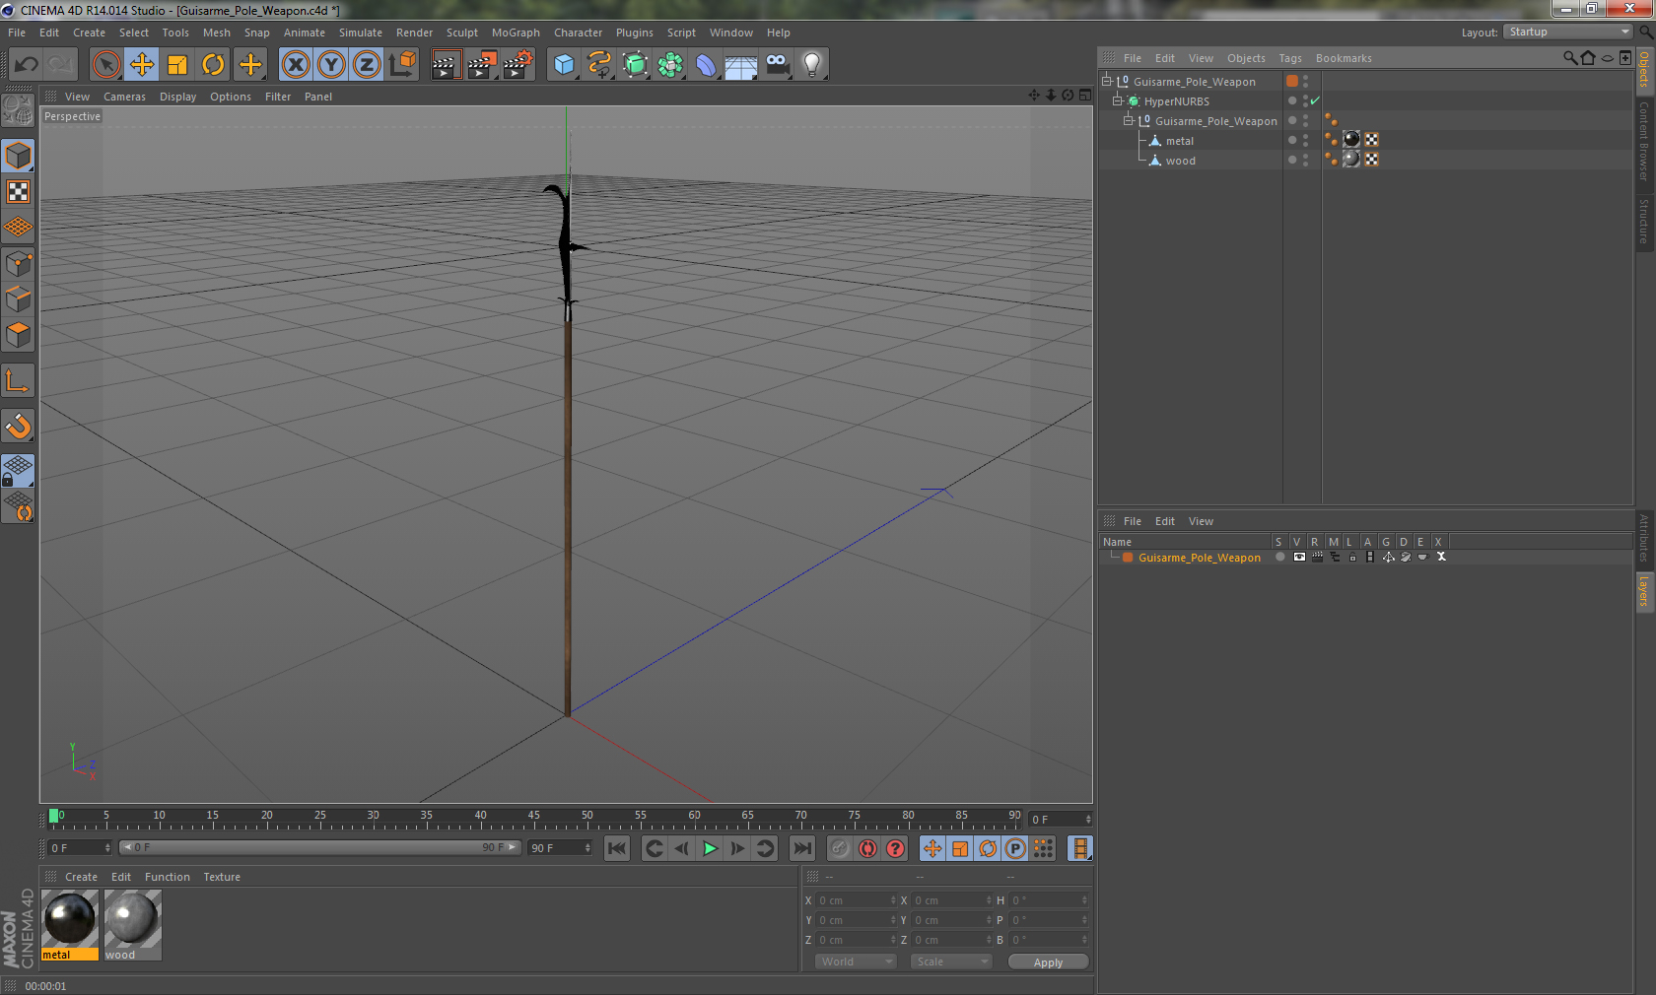
Task: Toggle layer visibility eye for Guisarme_Pole_Weapon
Action: [x=1299, y=558]
